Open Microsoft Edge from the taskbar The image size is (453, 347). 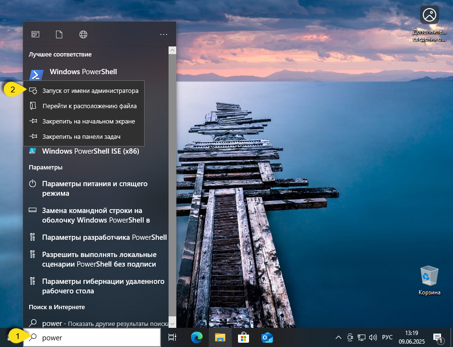tap(197, 337)
